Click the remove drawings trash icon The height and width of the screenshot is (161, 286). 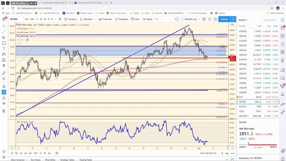4,111
